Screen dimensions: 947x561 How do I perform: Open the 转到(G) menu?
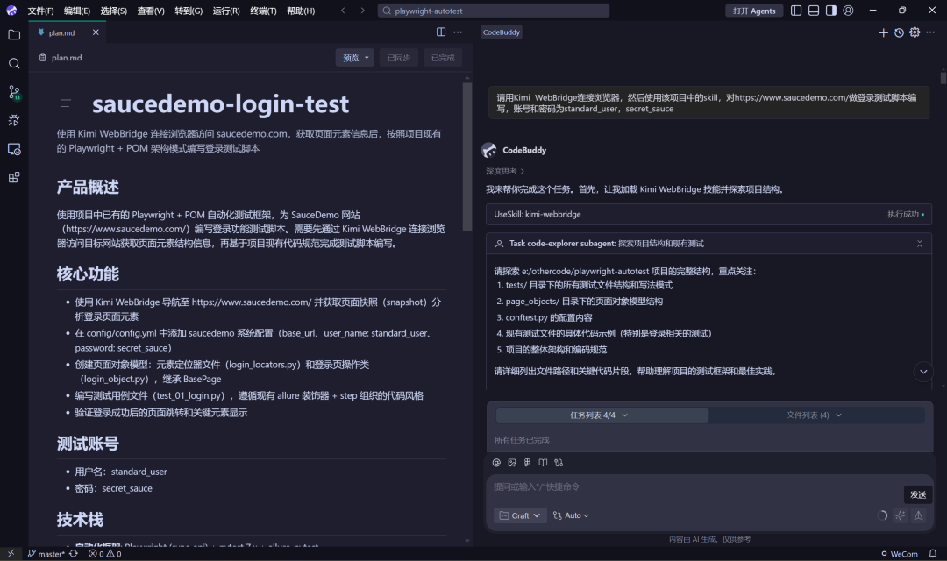coord(189,11)
